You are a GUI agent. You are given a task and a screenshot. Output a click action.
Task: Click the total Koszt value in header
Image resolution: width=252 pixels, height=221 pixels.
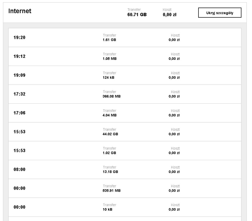click(x=169, y=15)
